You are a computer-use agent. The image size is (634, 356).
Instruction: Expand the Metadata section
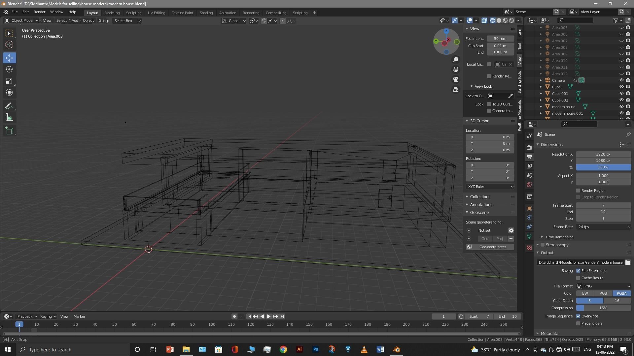pos(549,333)
